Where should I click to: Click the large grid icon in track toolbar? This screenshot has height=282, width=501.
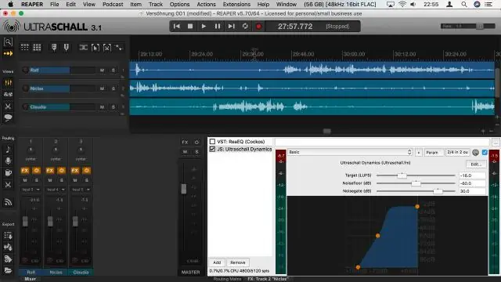(37, 47)
